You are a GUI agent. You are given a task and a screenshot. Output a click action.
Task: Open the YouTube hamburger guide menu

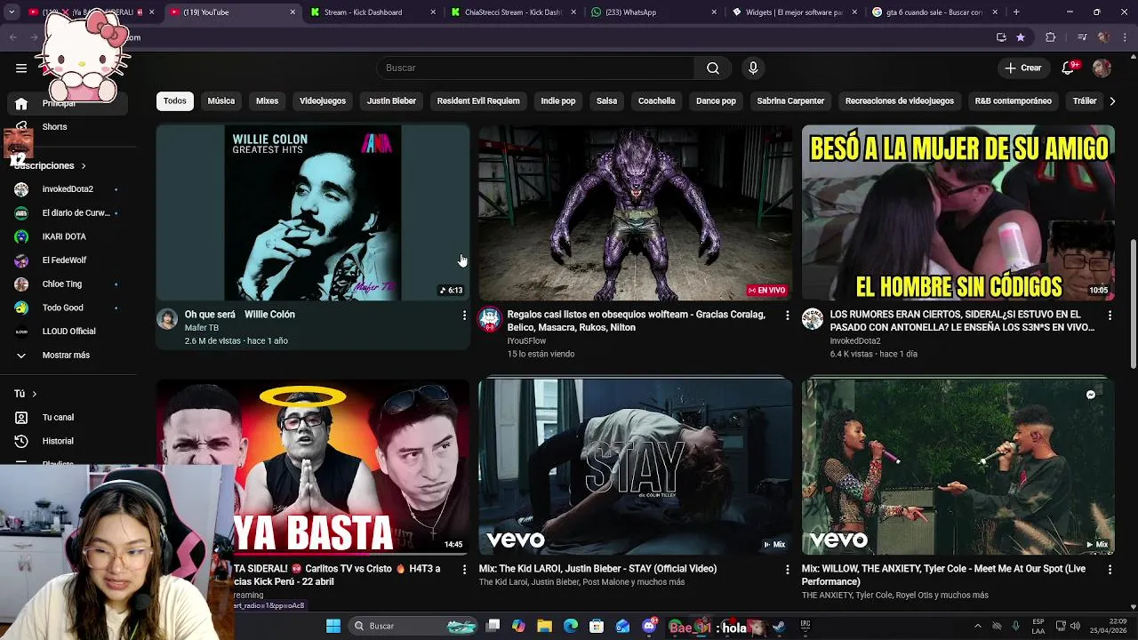point(21,68)
